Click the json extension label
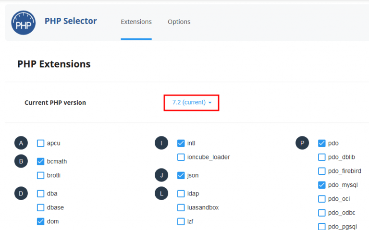369x230 pixels. click(x=193, y=175)
